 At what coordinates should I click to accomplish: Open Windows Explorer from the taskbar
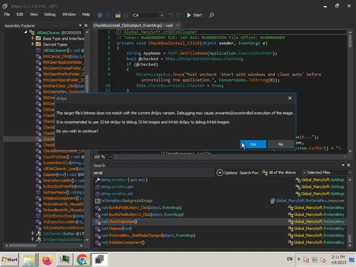tap(29, 259)
